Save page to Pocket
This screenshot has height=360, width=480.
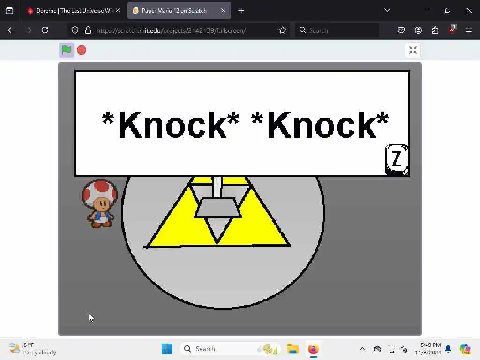[401, 30]
